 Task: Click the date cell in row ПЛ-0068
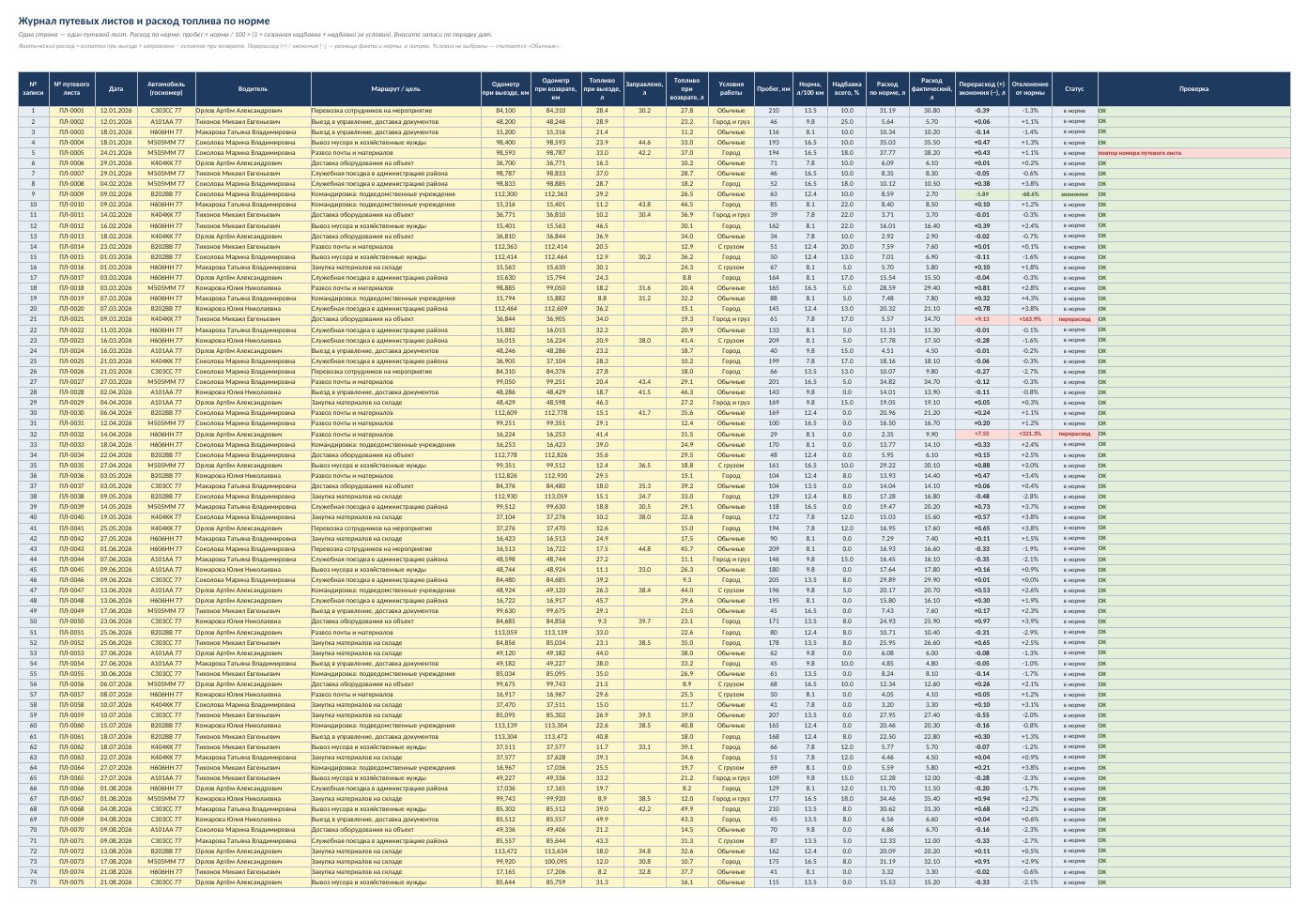pyautogui.click(x=115, y=809)
